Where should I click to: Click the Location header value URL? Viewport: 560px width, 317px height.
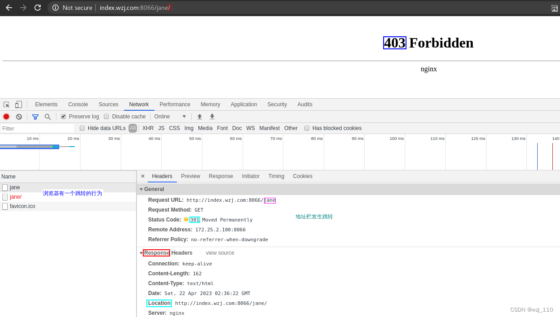tap(221, 304)
